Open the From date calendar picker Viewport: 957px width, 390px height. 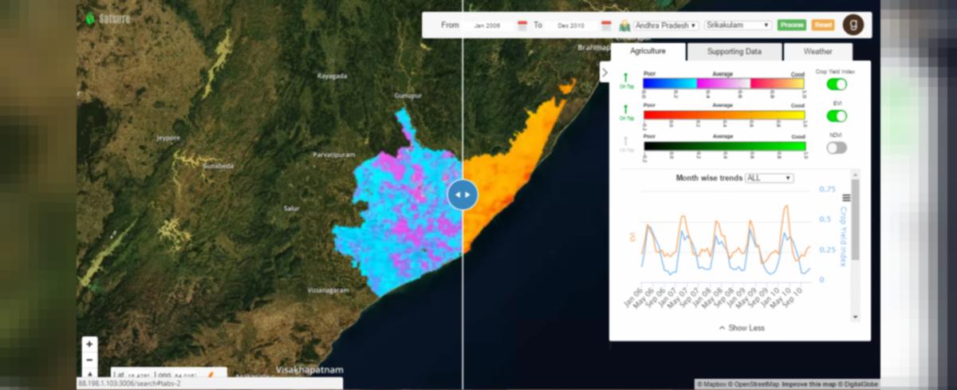[522, 26]
